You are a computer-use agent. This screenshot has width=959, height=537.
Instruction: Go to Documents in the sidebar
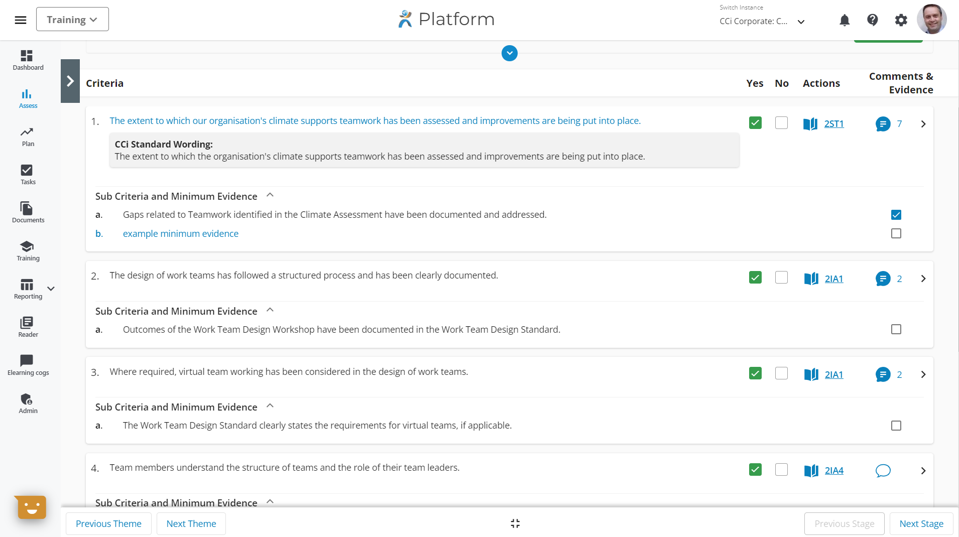(x=28, y=212)
